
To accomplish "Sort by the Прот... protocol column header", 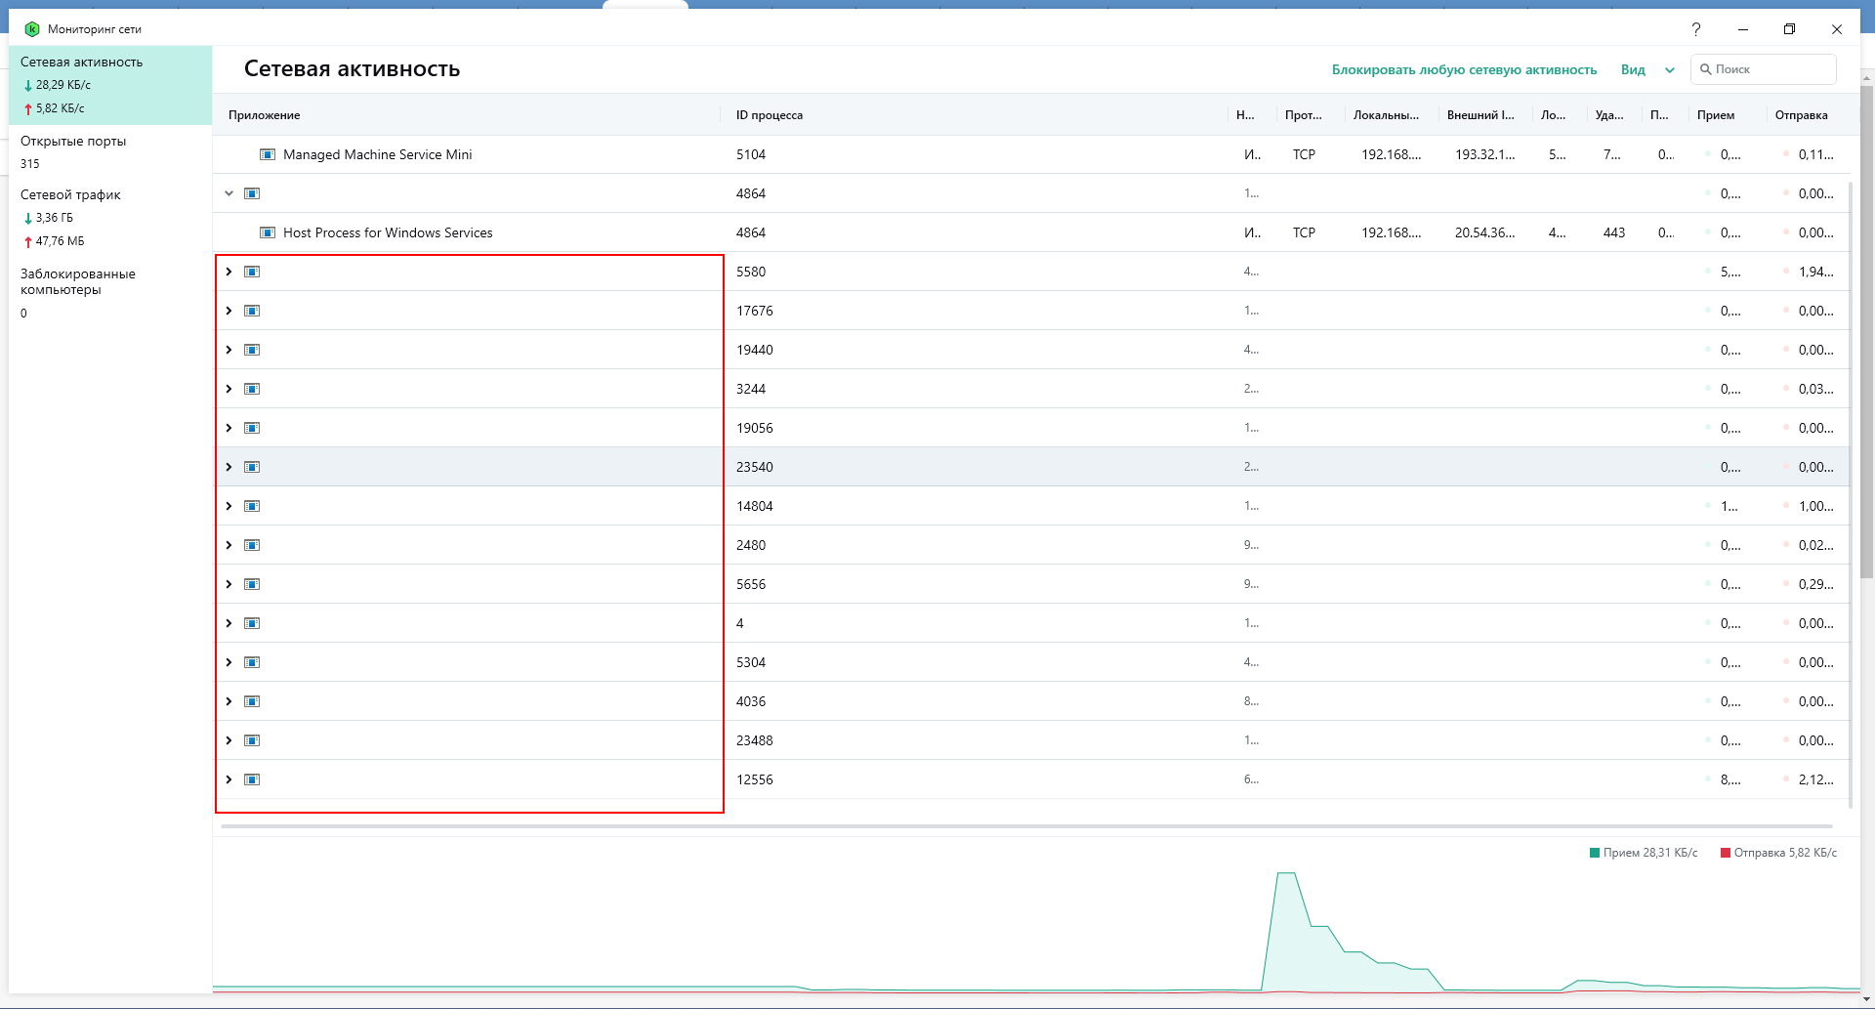I will [x=1304, y=115].
